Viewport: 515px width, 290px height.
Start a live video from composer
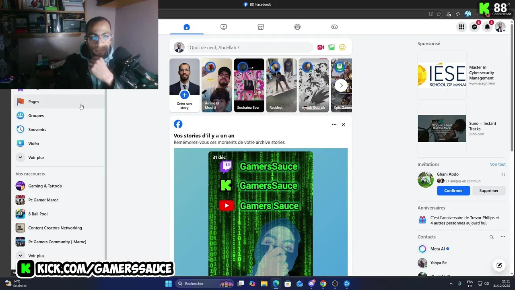point(321,48)
